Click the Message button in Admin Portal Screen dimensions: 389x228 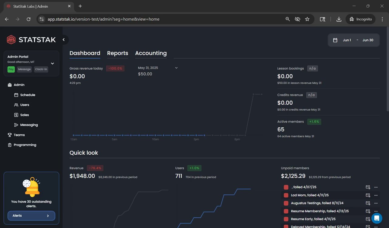point(24,69)
